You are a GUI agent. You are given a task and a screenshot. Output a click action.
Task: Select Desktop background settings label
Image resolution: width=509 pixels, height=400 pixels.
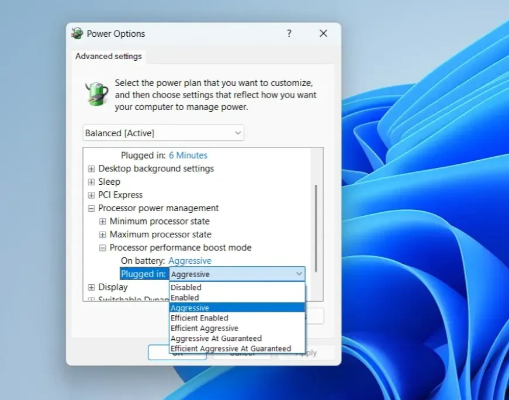click(x=156, y=168)
